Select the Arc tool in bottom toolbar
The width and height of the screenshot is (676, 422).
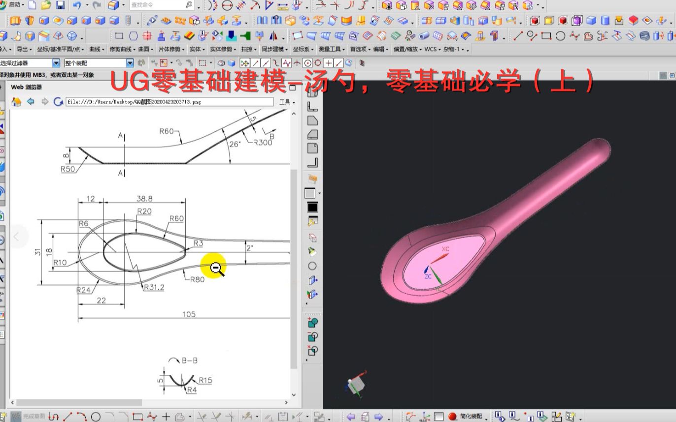pyautogui.click(x=81, y=417)
